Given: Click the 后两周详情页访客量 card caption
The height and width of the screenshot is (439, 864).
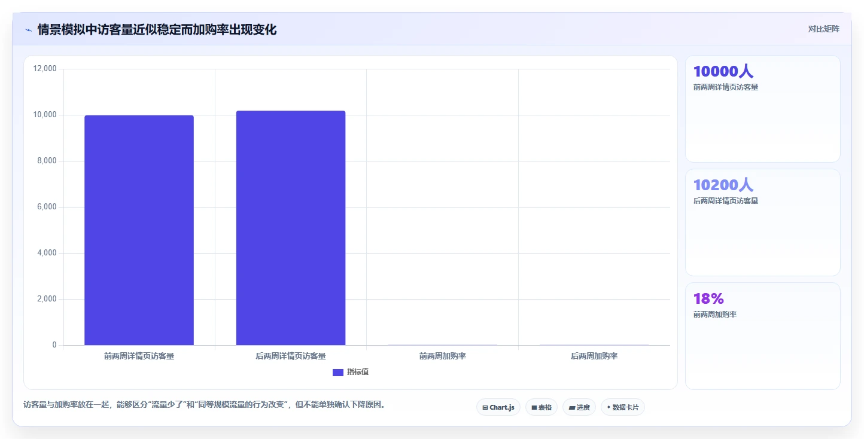Looking at the screenshot, I should click(x=726, y=201).
